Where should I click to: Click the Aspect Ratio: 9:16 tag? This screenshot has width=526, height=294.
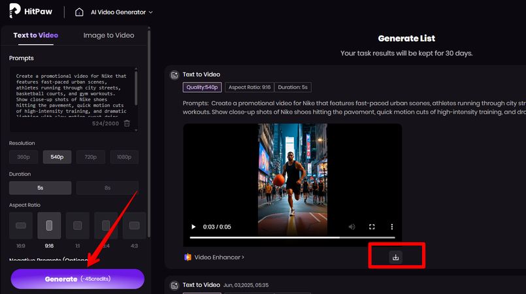pos(250,87)
